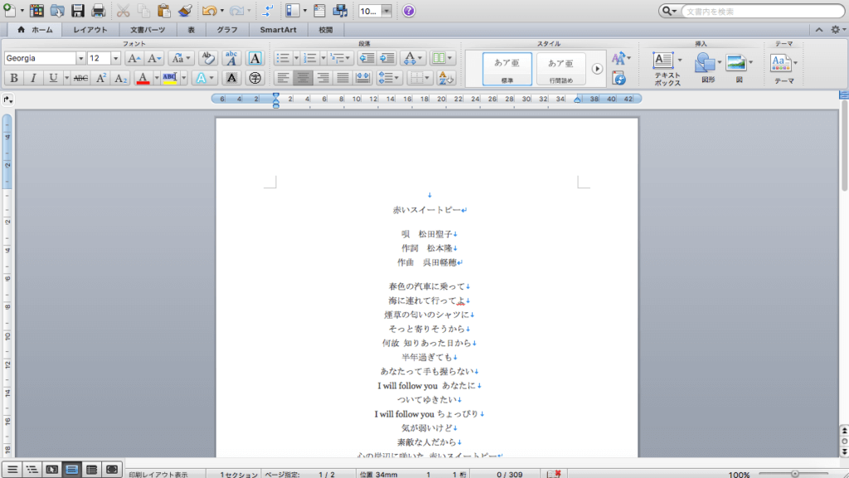This screenshot has height=478, width=849.
Task: Apply the 行間詰め style
Action: (x=561, y=69)
